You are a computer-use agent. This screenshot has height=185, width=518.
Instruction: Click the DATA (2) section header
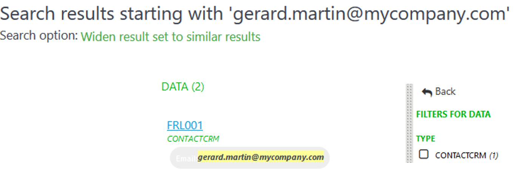183,87
